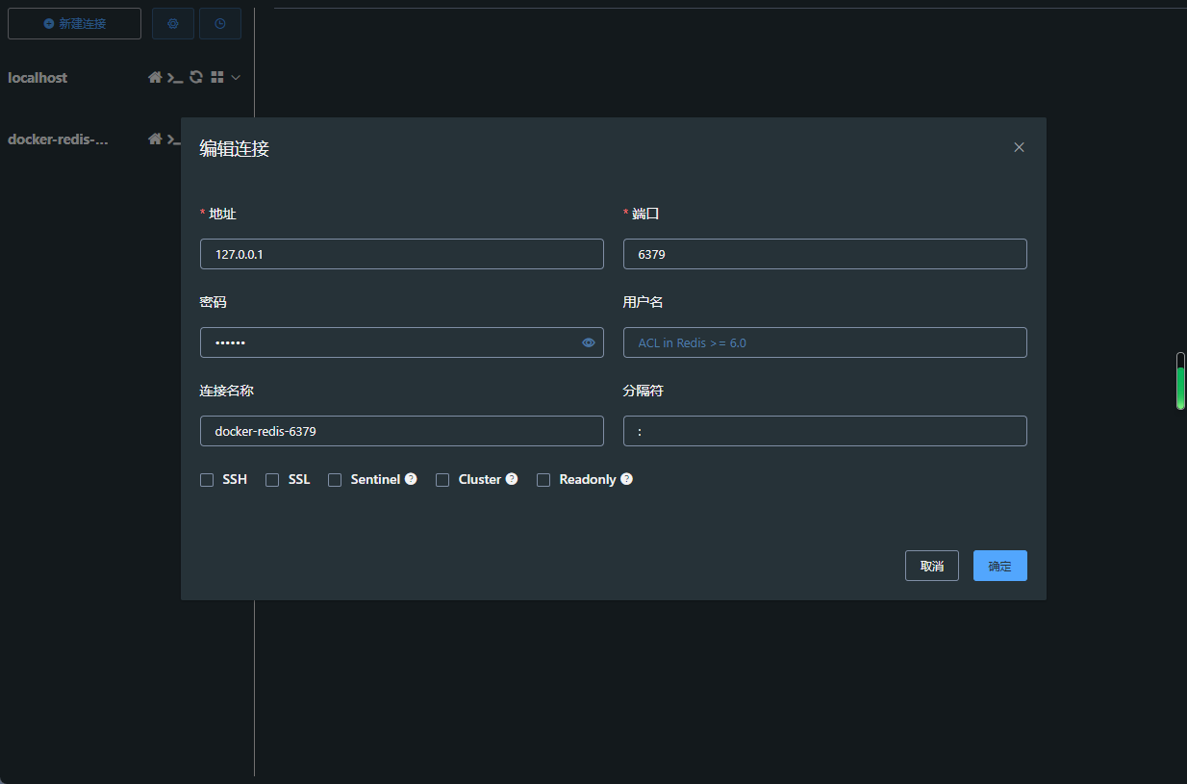This screenshot has height=784, width=1187.
Task: Open command log via clock icon
Action: click(220, 23)
